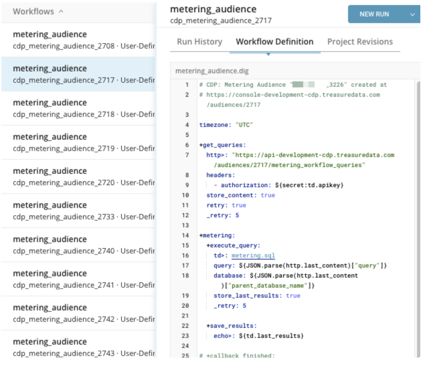Screen dimensions: 423x365
Task: Select workflow cdp_metering_audience_2708
Action: click(78, 40)
